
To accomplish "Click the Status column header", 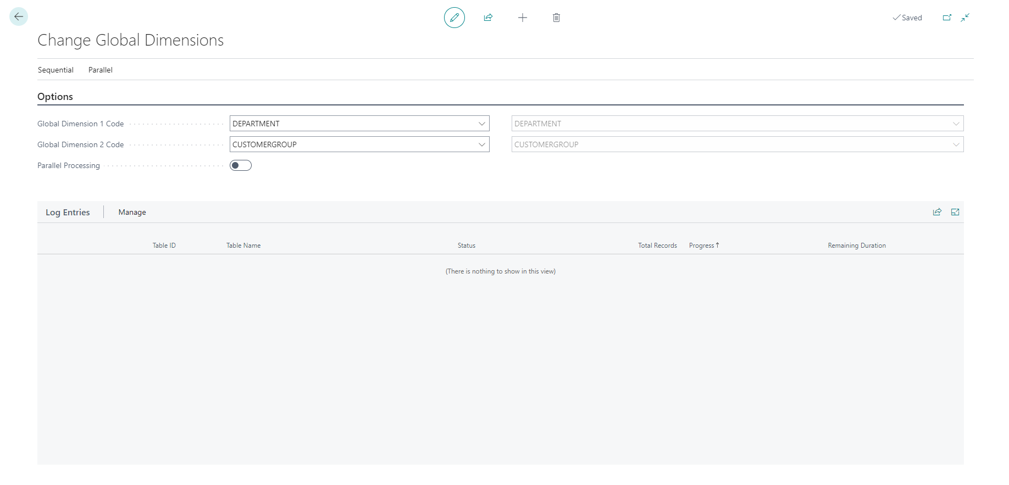I will click(467, 246).
